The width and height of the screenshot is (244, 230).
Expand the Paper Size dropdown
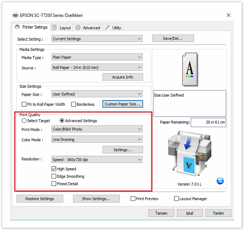(97, 94)
